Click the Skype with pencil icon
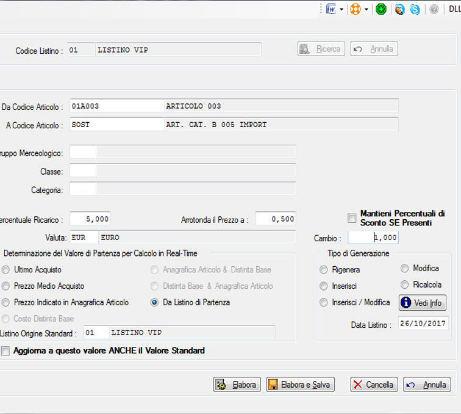Image resolution: width=461 pixels, height=414 pixels. click(400, 9)
